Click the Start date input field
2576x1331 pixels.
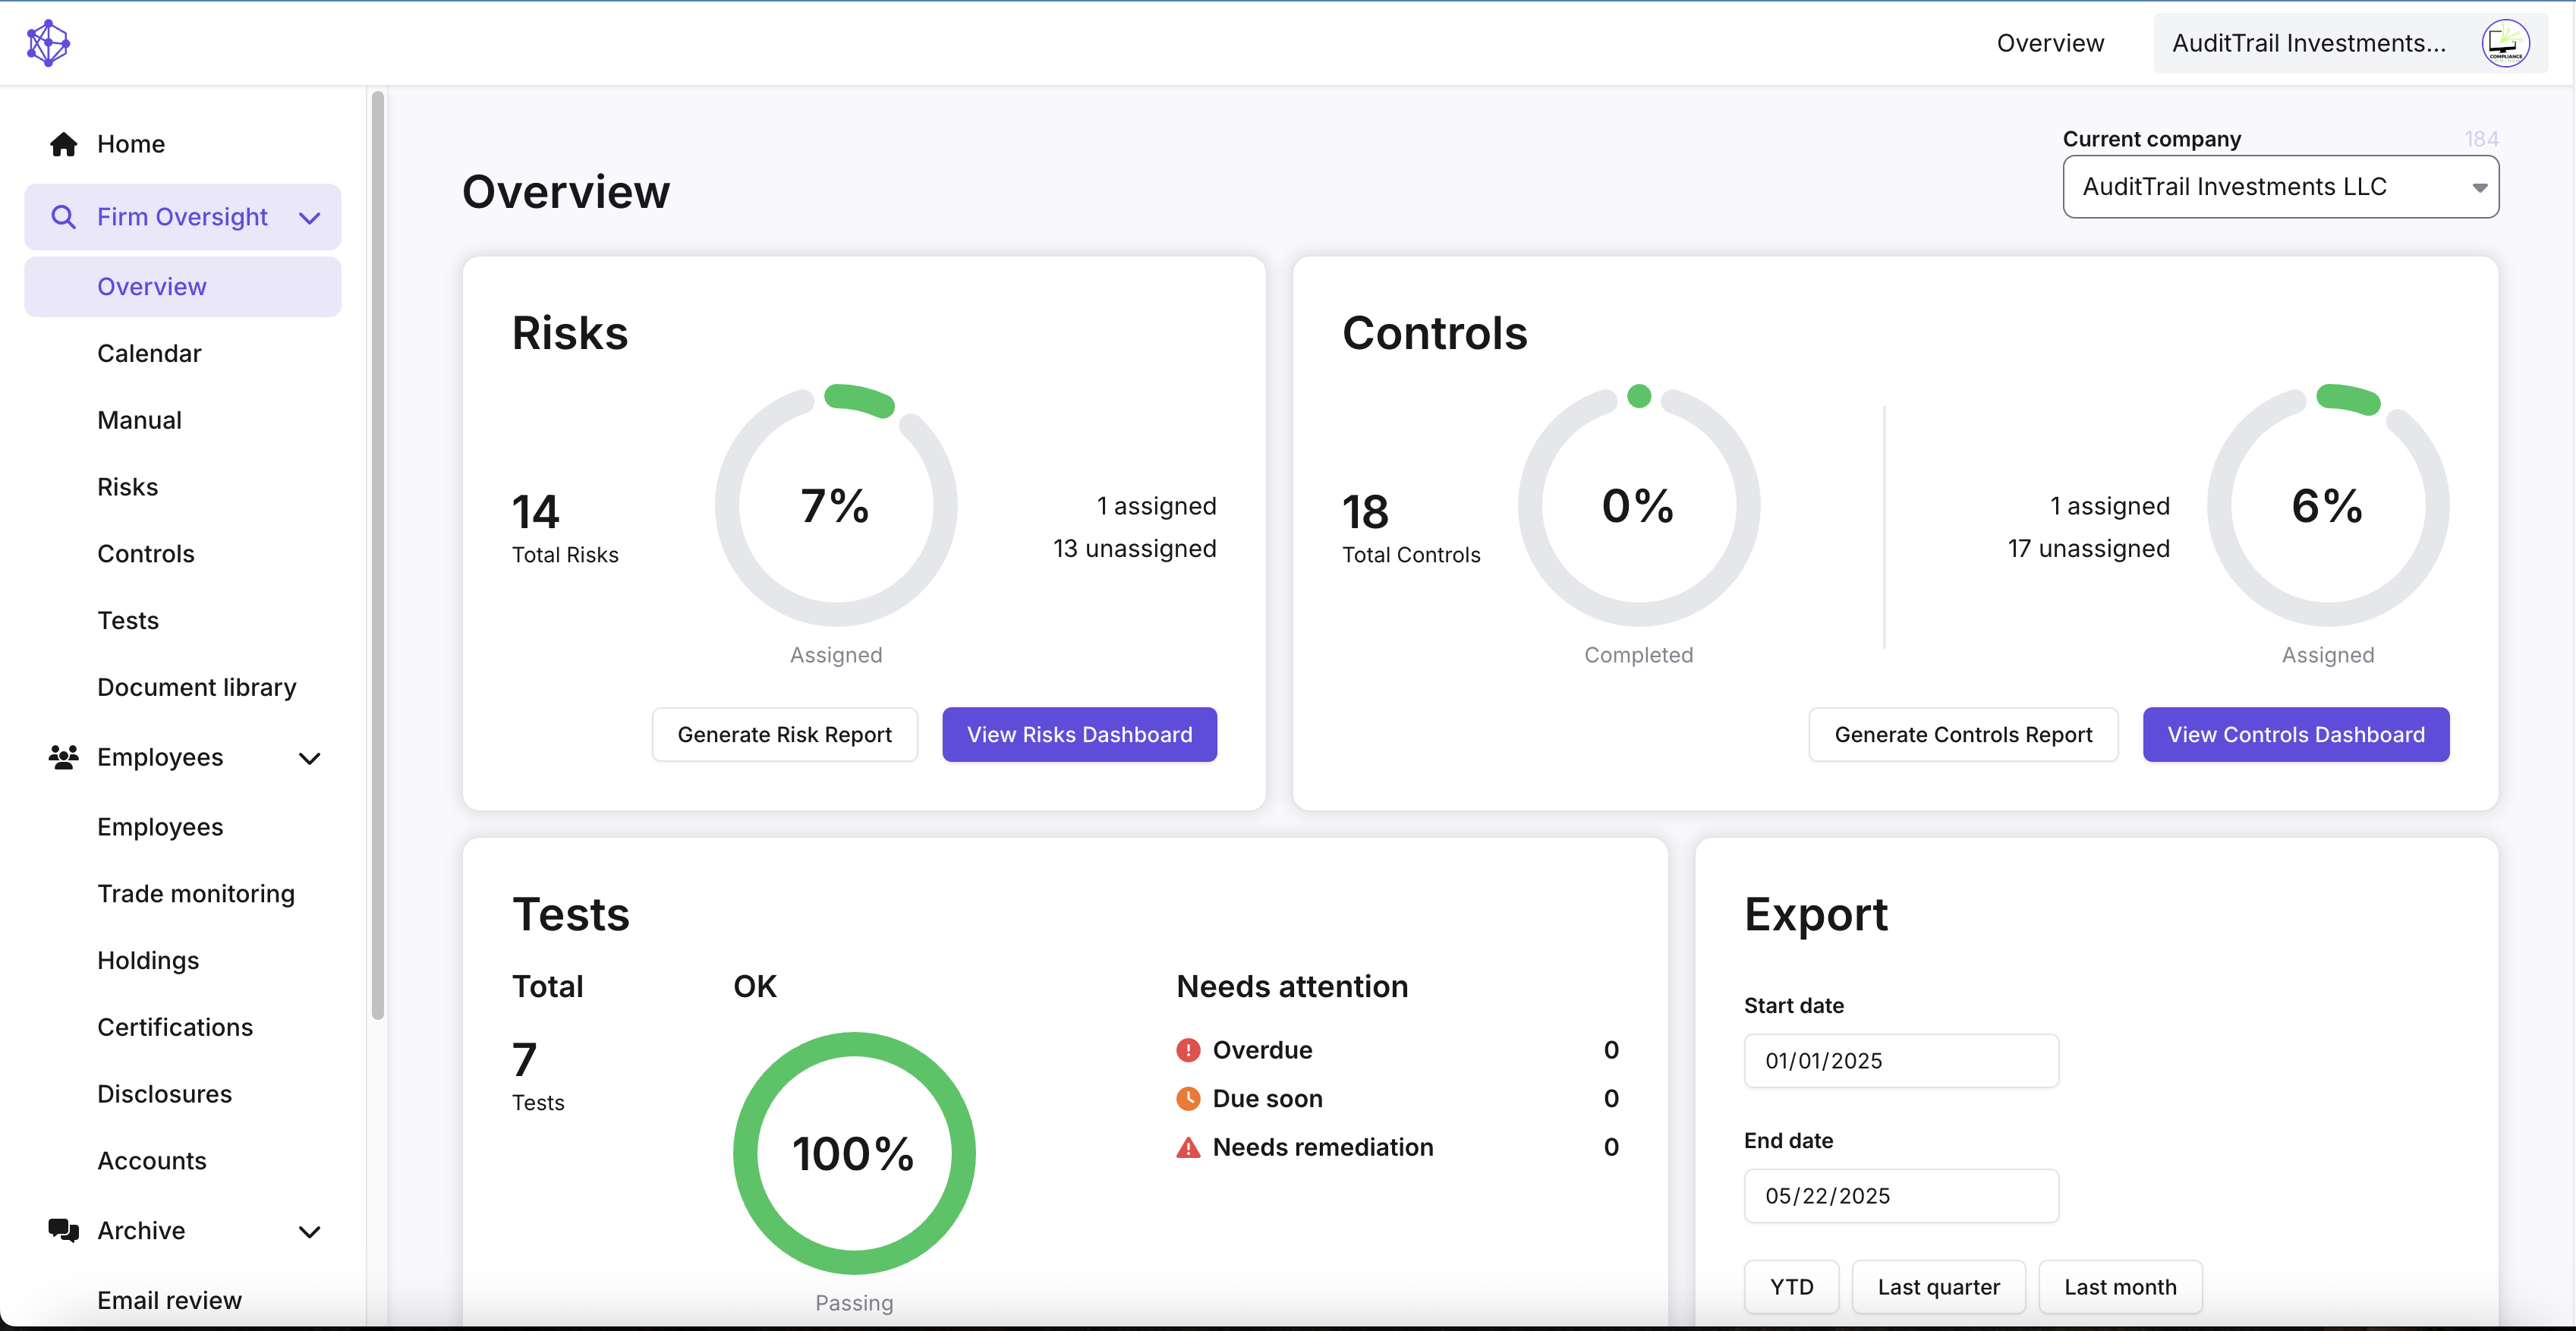pyautogui.click(x=1900, y=1060)
